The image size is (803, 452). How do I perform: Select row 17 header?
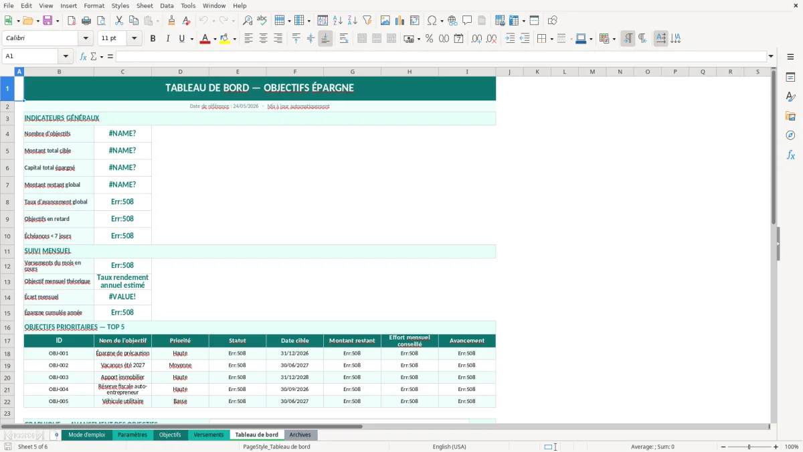(x=7, y=341)
